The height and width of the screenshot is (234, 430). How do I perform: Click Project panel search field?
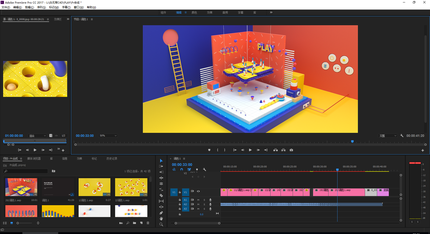point(25,171)
